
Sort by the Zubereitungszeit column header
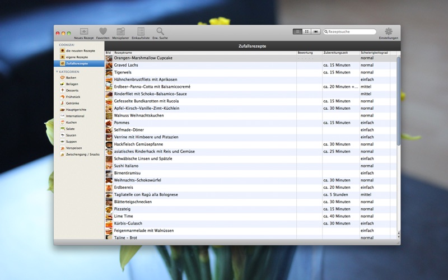coord(341,53)
